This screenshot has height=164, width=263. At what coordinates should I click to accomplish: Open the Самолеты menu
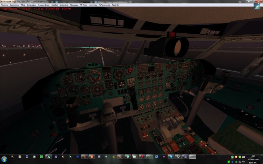point(15,6)
